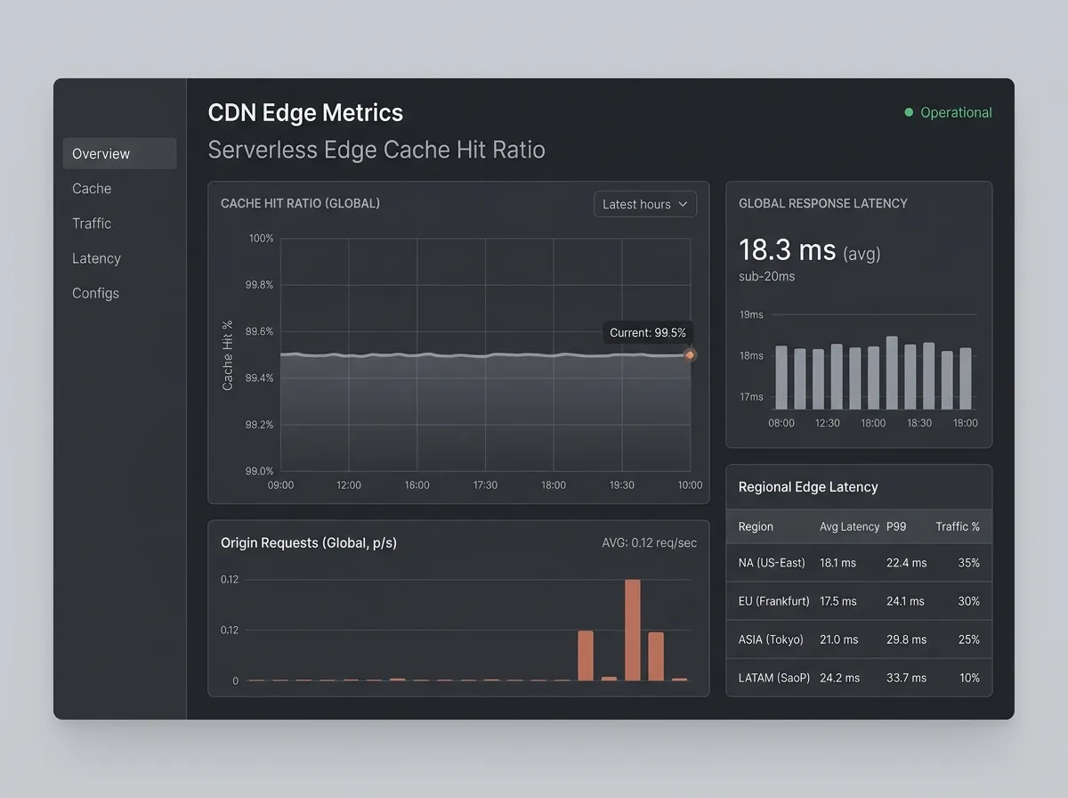Click the 35% traffic cell
This screenshot has width=1068, height=798.
click(x=969, y=563)
